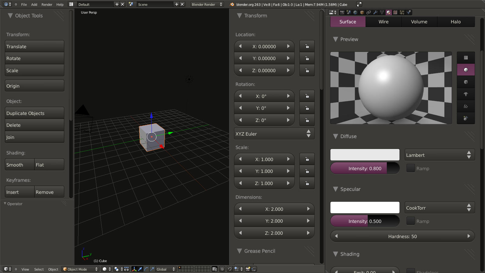Open the Object Mode selector

pos(80,269)
